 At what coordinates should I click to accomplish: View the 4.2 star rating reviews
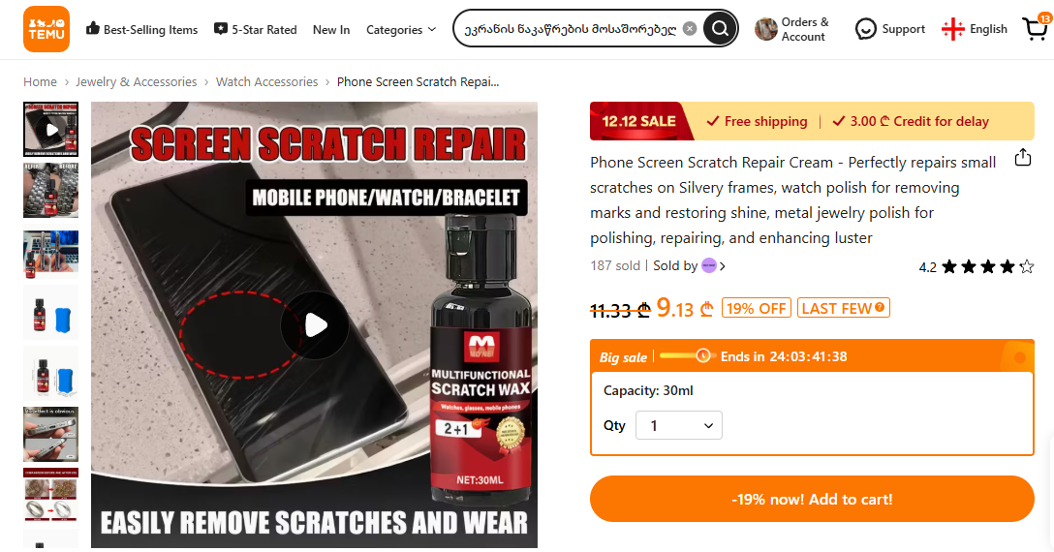(976, 267)
